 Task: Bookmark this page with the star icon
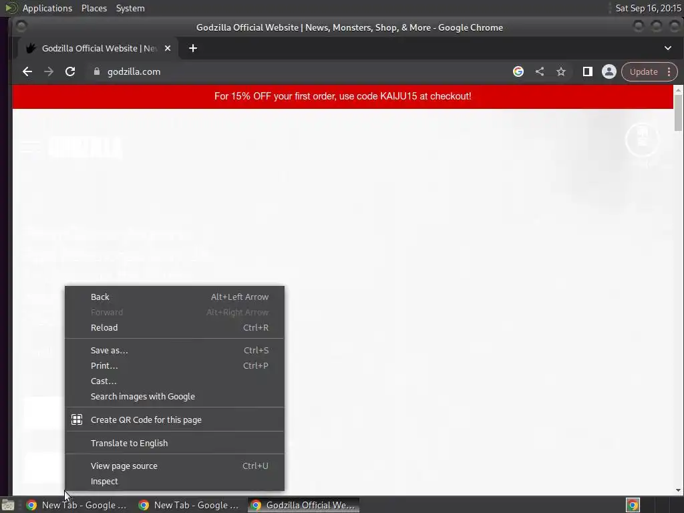pos(561,71)
